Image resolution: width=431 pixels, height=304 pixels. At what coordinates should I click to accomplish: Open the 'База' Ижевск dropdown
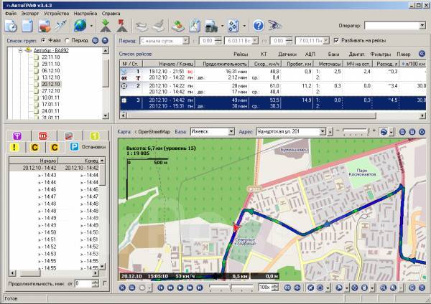pos(231,132)
